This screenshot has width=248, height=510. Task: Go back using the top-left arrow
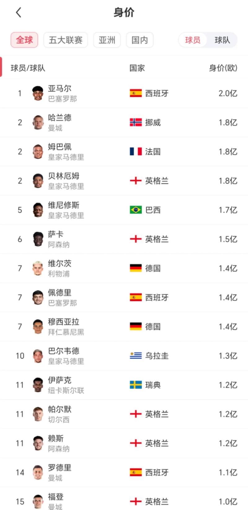[x=19, y=12]
